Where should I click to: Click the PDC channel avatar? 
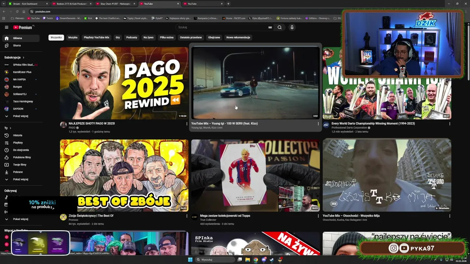click(326, 125)
